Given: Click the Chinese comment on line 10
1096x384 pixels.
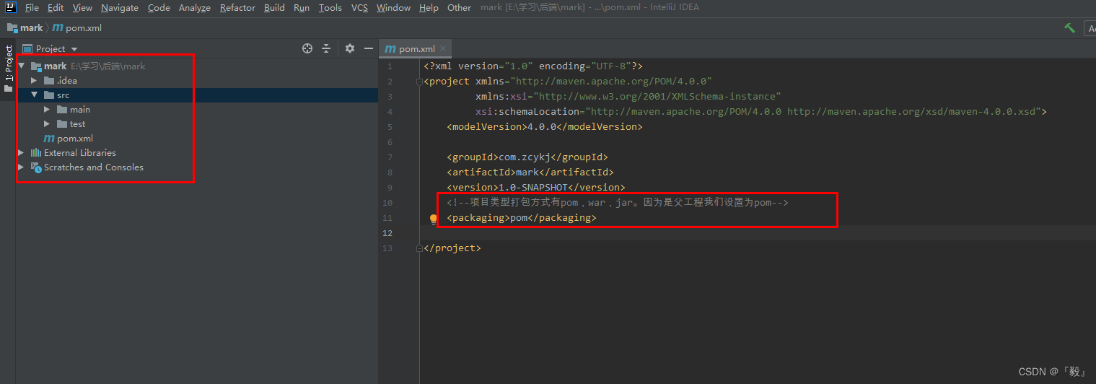Looking at the screenshot, I should point(618,203).
